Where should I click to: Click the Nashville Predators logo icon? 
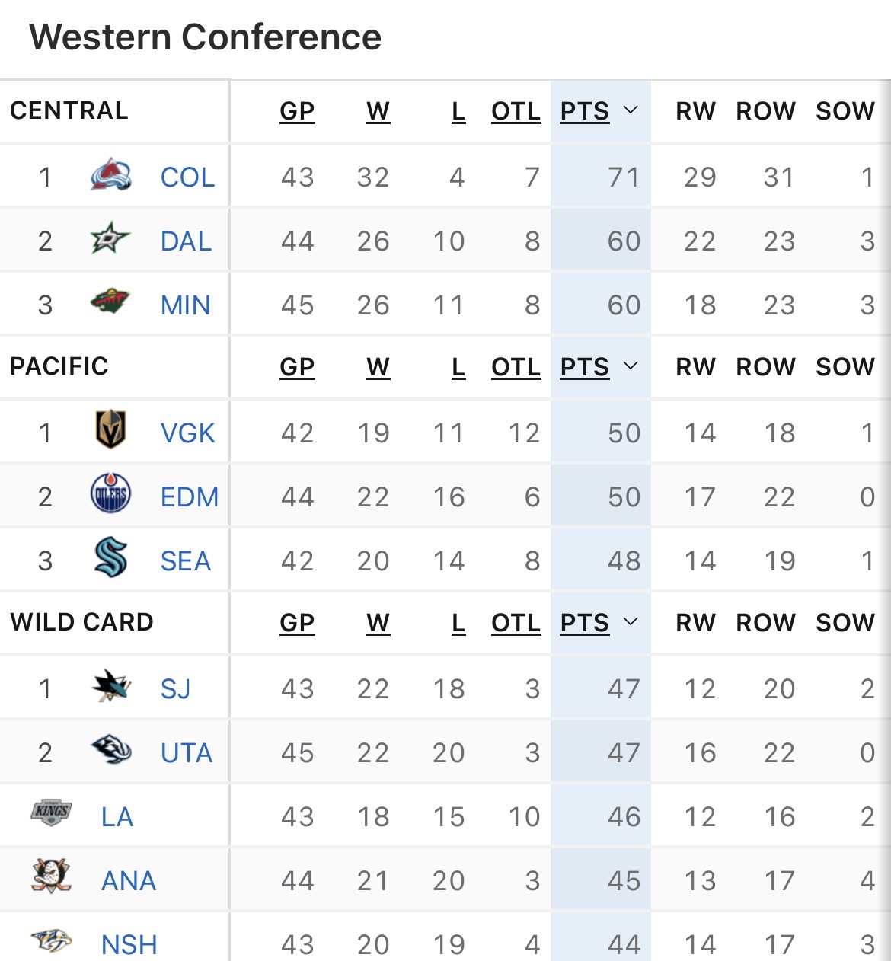52,941
